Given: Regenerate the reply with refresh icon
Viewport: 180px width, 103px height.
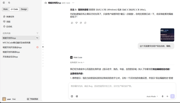Looking at the screenshot, I should [85, 23].
